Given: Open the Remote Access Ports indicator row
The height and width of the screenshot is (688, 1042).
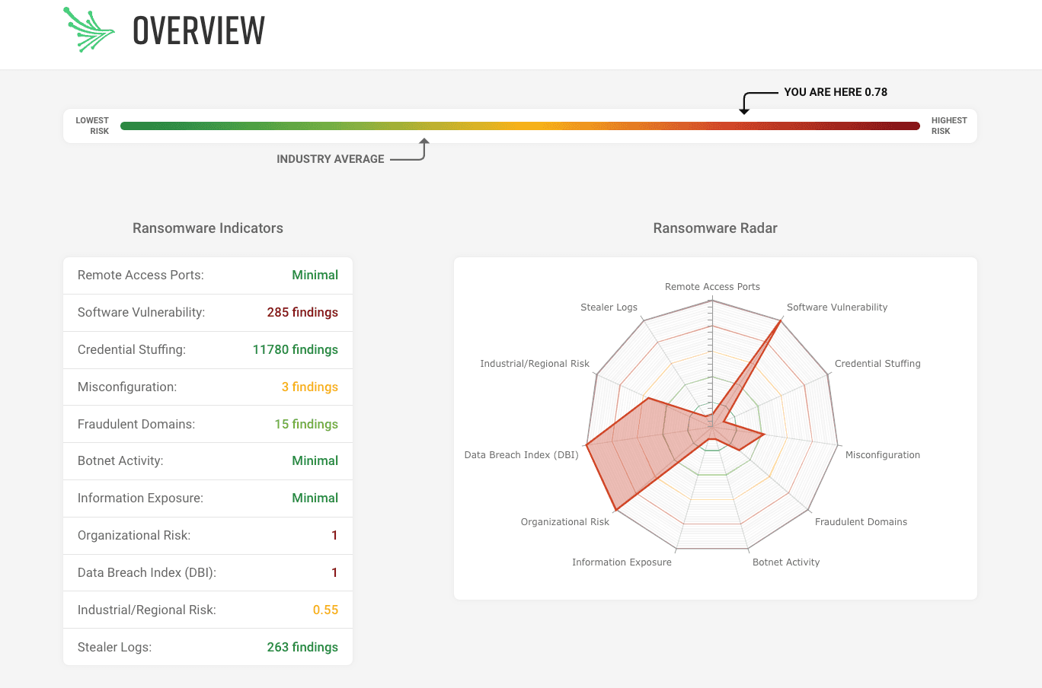Looking at the screenshot, I should click(207, 276).
